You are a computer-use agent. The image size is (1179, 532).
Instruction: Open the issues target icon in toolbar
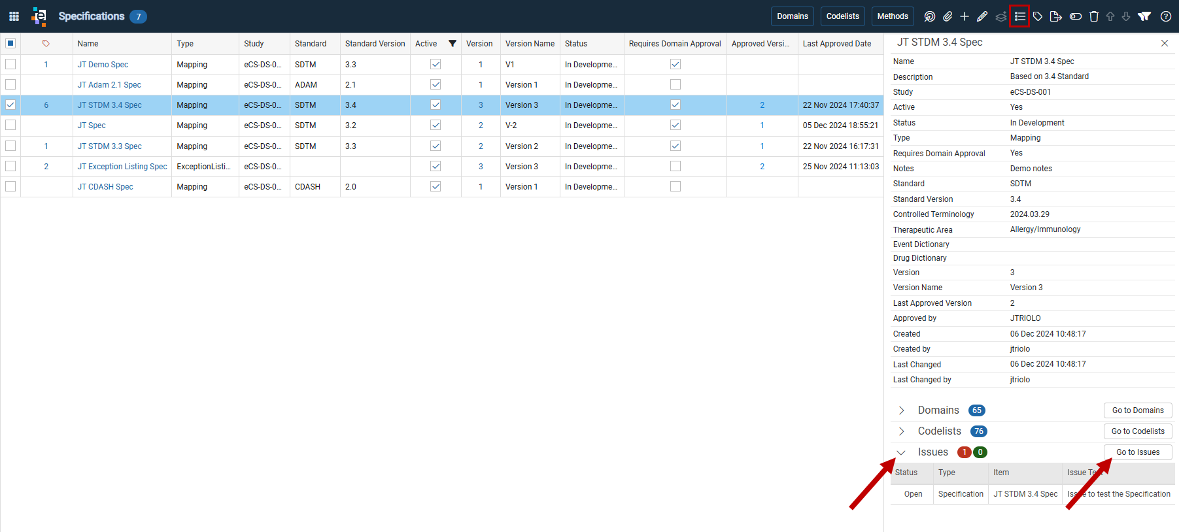click(930, 16)
